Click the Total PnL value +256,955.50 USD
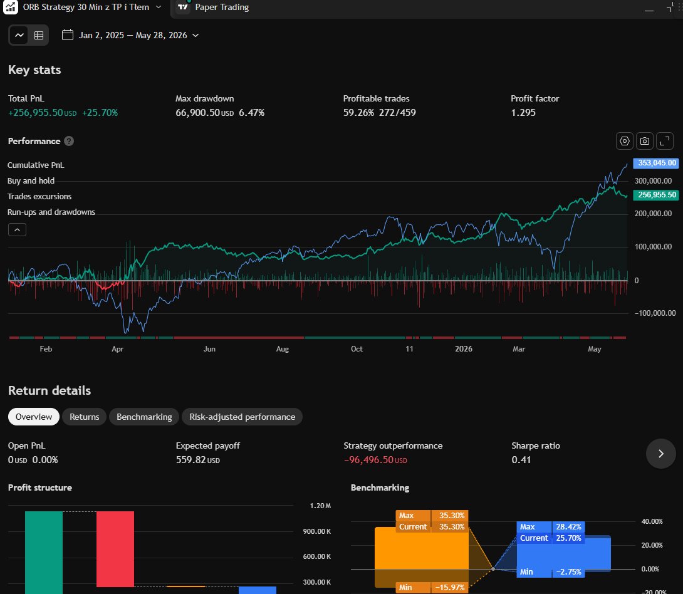The width and height of the screenshot is (683, 594). coord(42,113)
